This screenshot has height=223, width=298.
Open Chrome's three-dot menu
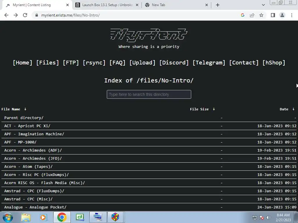pyautogui.click(x=292, y=15)
